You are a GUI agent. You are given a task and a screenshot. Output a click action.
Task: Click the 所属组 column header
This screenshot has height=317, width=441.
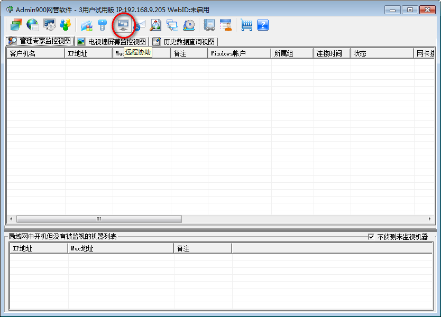[292, 53]
